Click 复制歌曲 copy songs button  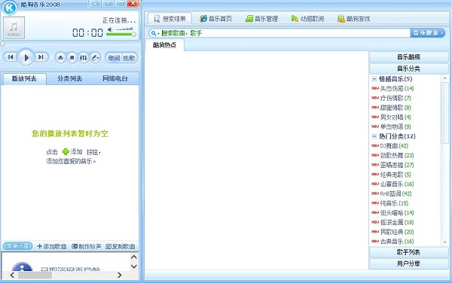click(x=121, y=246)
